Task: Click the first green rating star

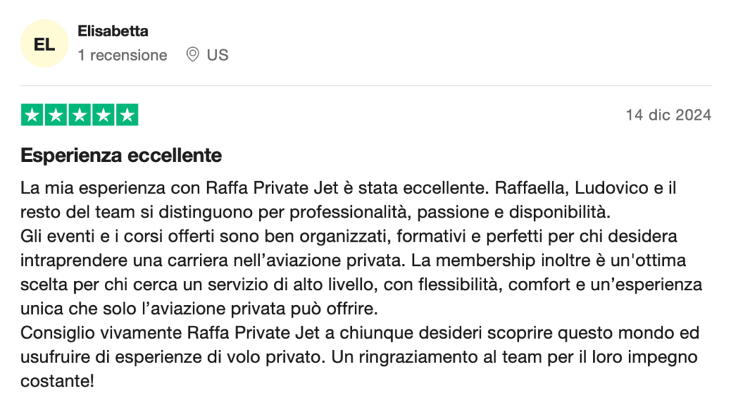Action: (32, 115)
